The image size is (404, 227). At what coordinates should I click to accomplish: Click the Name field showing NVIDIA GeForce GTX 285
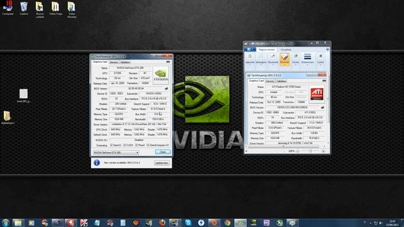[x=130, y=68]
